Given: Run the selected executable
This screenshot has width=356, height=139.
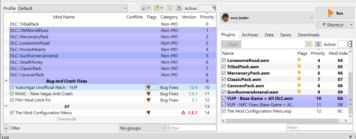Looking at the screenshot, I should [x=335, y=13].
